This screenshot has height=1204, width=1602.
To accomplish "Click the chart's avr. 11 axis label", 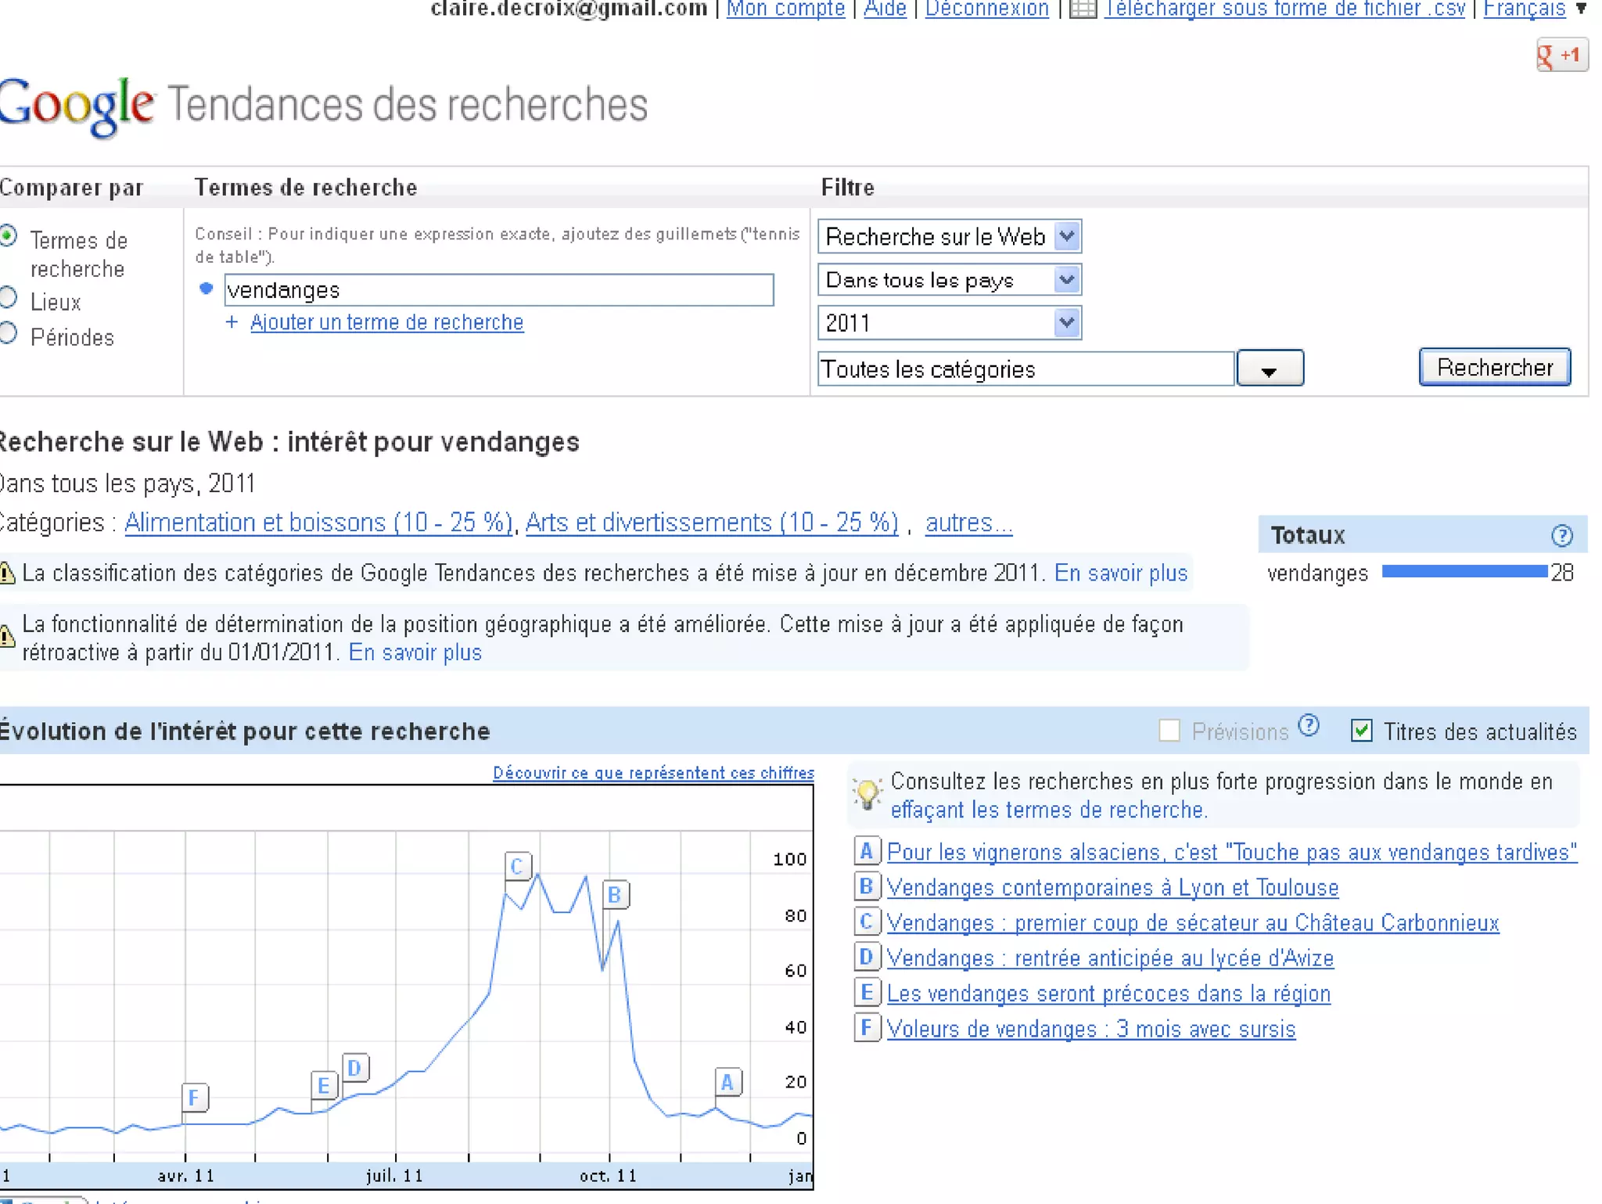I will (x=186, y=1175).
